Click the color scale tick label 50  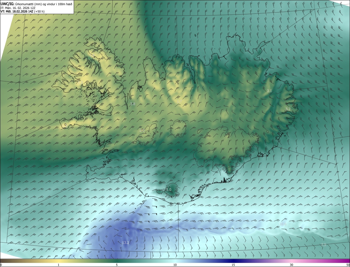[348, 265]
